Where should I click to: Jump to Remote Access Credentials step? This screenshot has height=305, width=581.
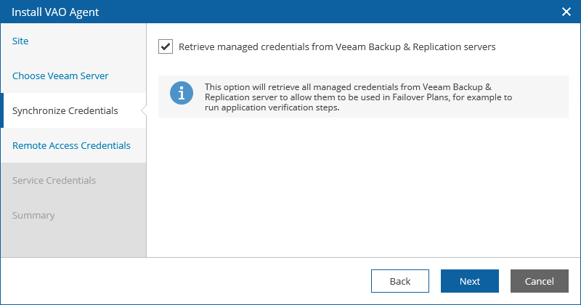point(71,145)
